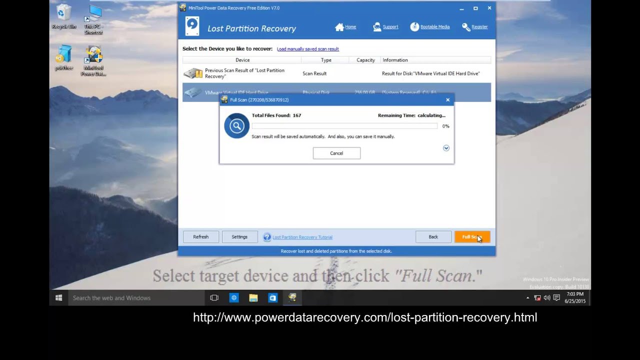This screenshot has height=360, width=640.
Task: Click the Register key icon
Action: pyautogui.click(x=466, y=27)
